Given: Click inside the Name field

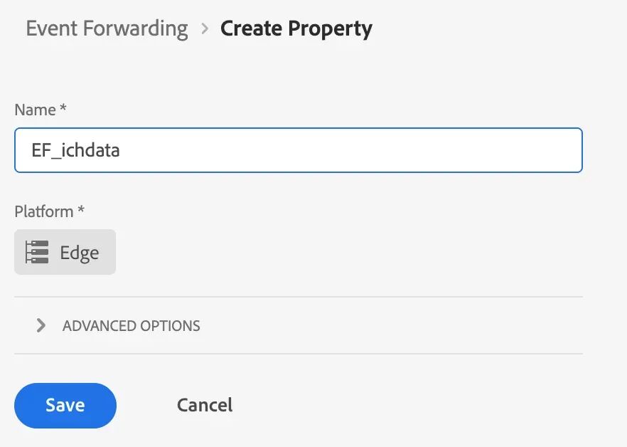Looking at the screenshot, I should pos(299,150).
